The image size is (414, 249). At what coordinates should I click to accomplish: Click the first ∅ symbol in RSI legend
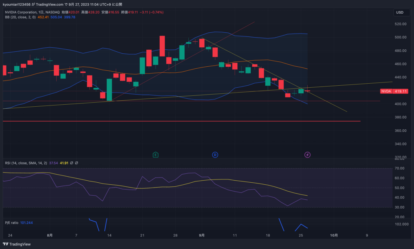[x=72, y=163]
